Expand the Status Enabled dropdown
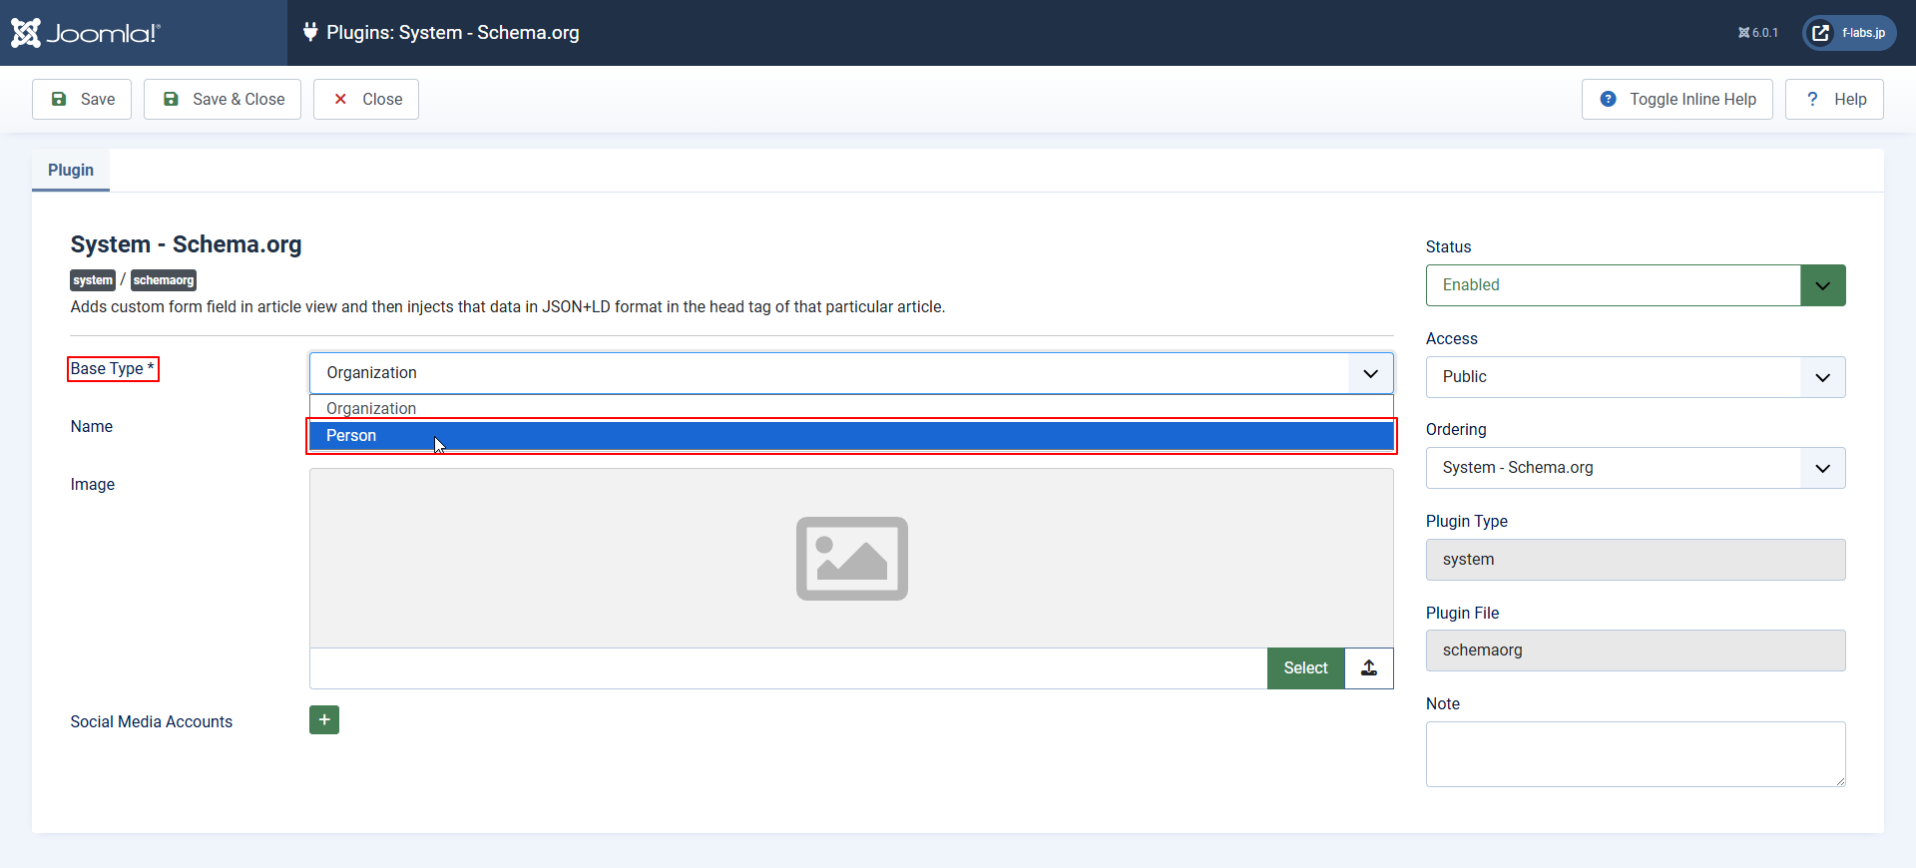1916x868 pixels. (x=1635, y=285)
